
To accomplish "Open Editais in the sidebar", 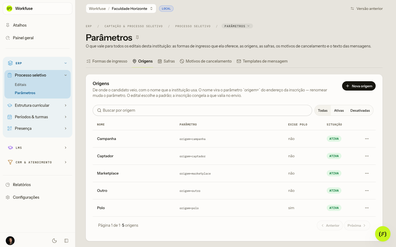I will click(21, 85).
